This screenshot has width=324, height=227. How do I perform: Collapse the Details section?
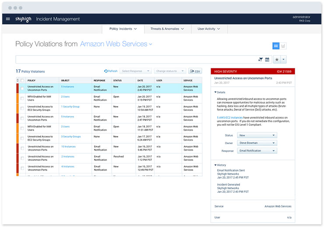[x=220, y=92]
